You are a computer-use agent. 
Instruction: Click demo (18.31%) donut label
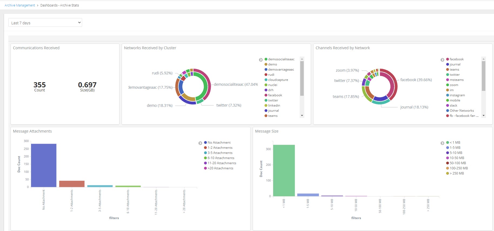[x=160, y=105]
